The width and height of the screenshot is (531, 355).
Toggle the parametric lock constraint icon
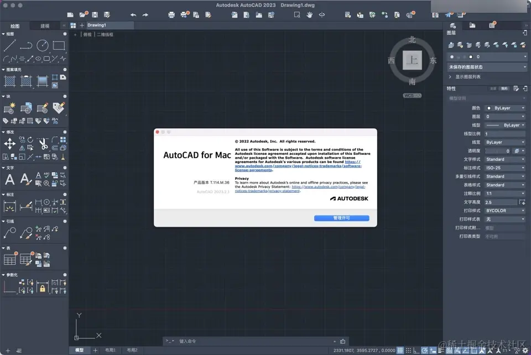pos(43,288)
